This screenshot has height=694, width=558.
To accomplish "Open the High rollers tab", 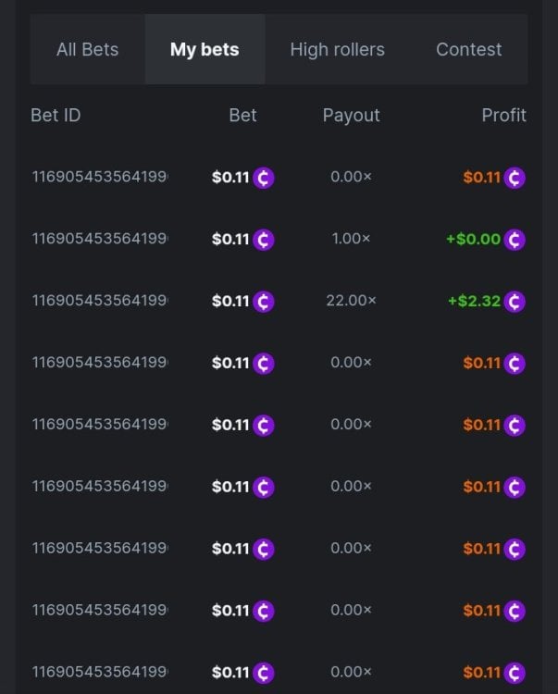I will pyautogui.click(x=337, y=50).
